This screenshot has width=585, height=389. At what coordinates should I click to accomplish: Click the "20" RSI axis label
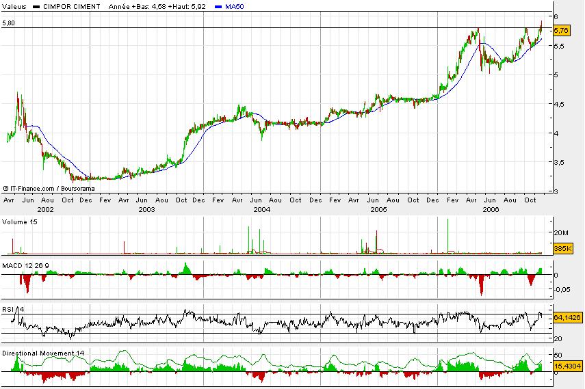pos(558,338)
